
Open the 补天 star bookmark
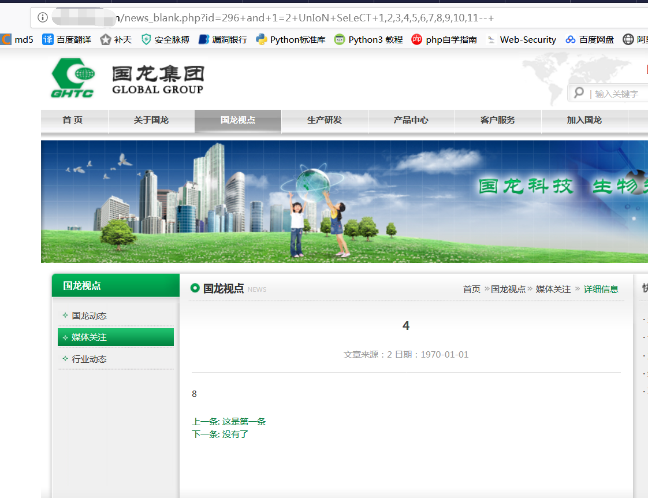pyautogui.click(x=116, y=40)
